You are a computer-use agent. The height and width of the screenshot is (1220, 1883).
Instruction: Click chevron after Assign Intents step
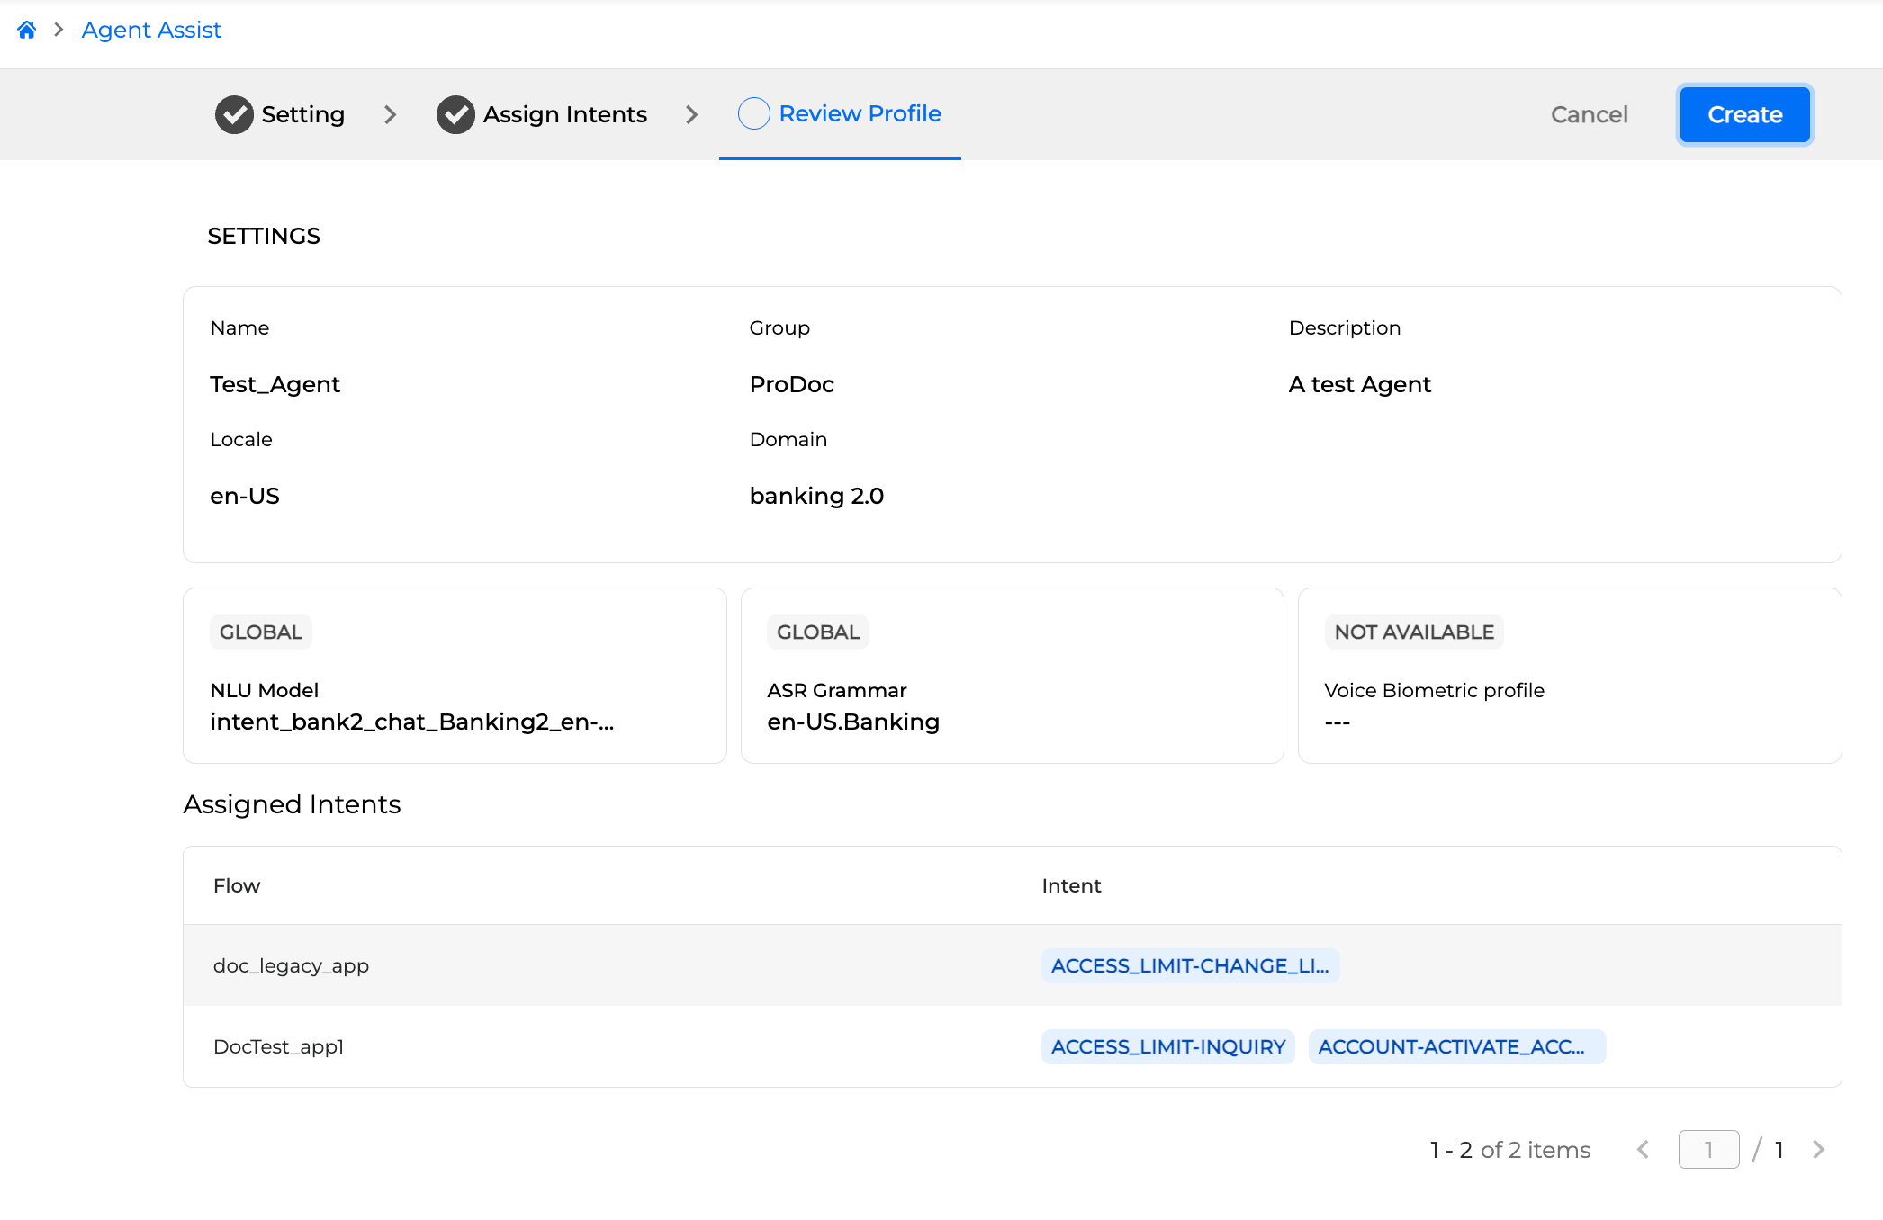(x=691, y=114)
